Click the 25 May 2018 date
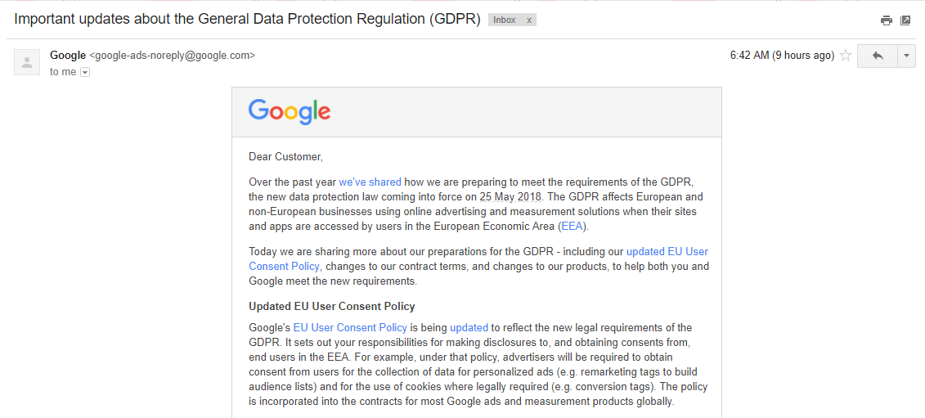The image size is (925, 418). 513,196
